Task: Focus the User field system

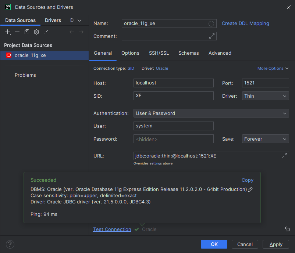Action: click(x=174, y=126)
